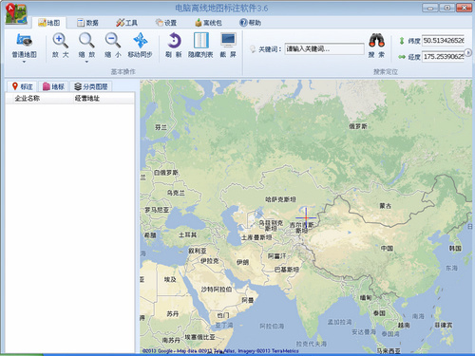Click the 伊拉克 label on the map
The width and height of the screenshot is (475, 356).
click(210, 261)
